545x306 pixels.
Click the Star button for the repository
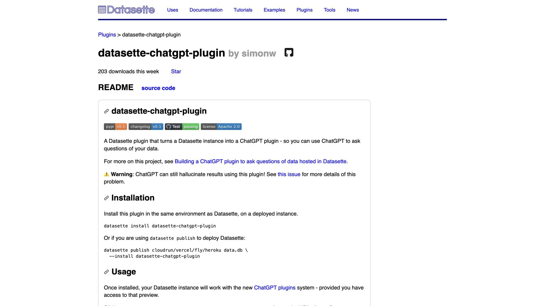tap(176, 71)
